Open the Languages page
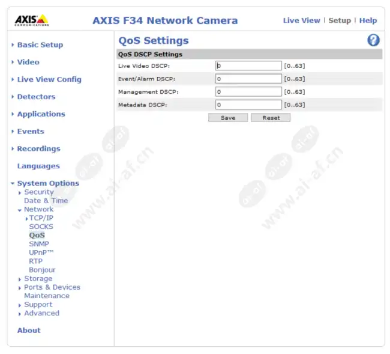Viewport: 390px width, 354px height. pos(38,166)
